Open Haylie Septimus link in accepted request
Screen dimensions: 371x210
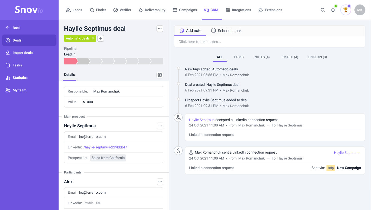click(x=202, y=120)
